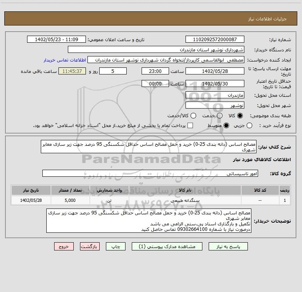Click the بازگشت back button
The height and width of the screenshot is (292, 302).
click(90, 247)
